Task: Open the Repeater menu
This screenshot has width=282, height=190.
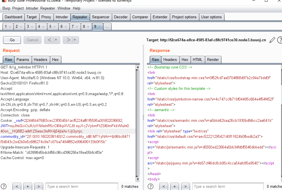Action: (48, 8)
